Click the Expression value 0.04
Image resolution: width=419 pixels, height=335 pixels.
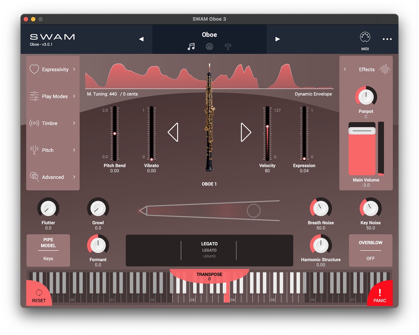pos(304,171)
